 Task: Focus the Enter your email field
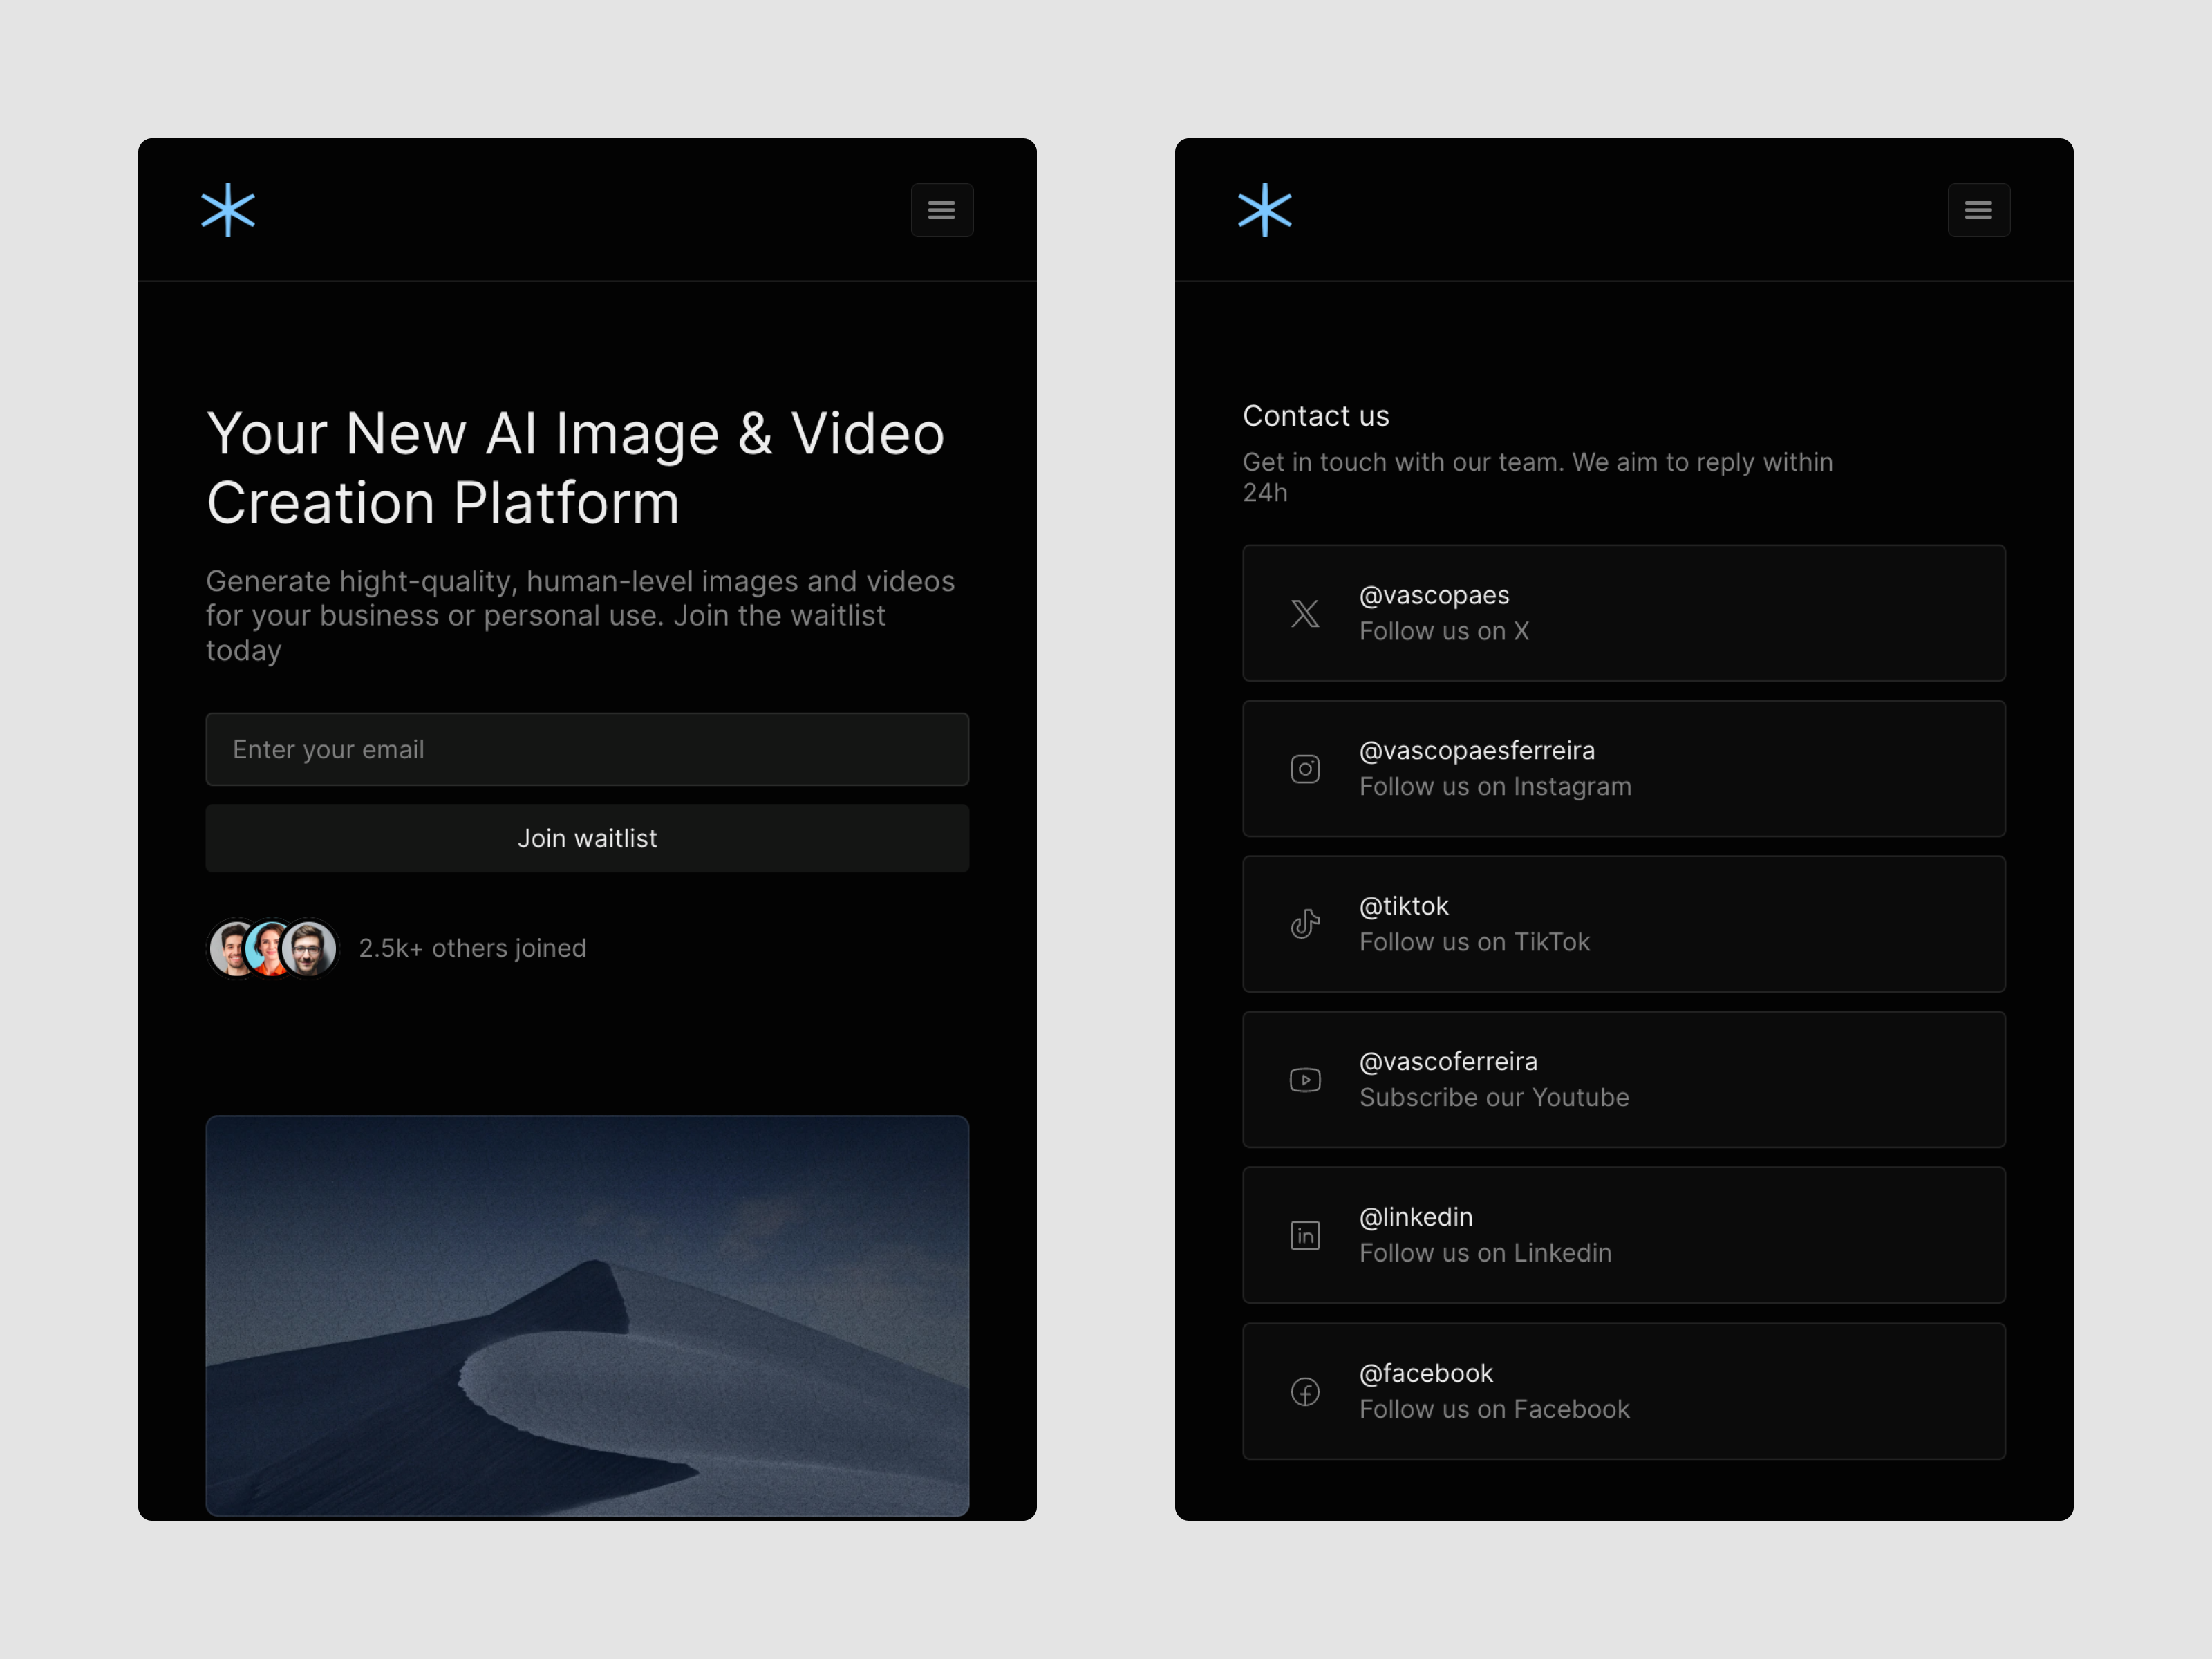click(587, 749)
